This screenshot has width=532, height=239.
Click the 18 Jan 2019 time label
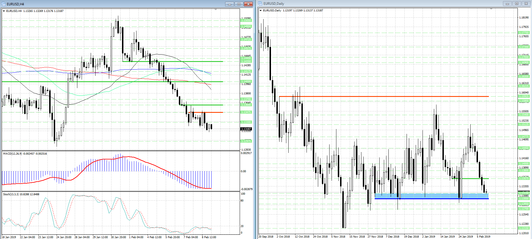tap(9, 237)
